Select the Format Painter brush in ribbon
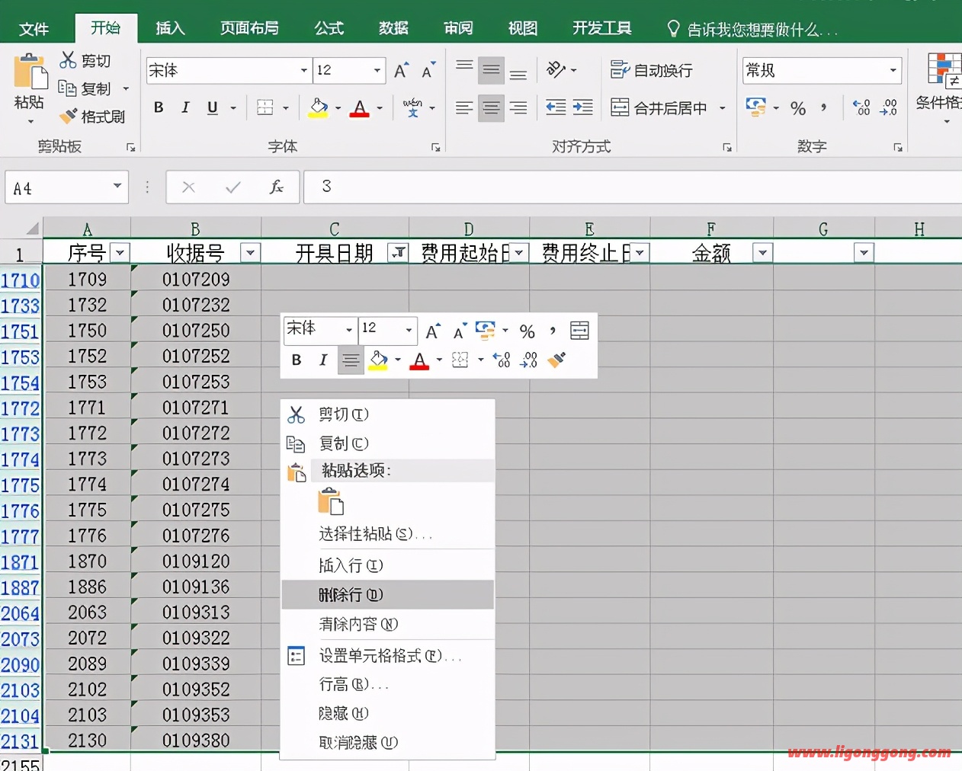The image size is (962, 771). coord(69,116)
